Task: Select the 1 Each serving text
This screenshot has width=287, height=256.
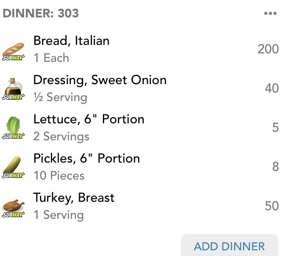Action: click(x=51, y=58)
